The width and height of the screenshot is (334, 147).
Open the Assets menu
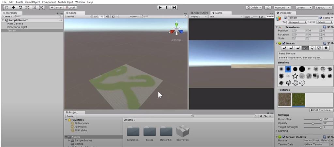tap(19, 2)
